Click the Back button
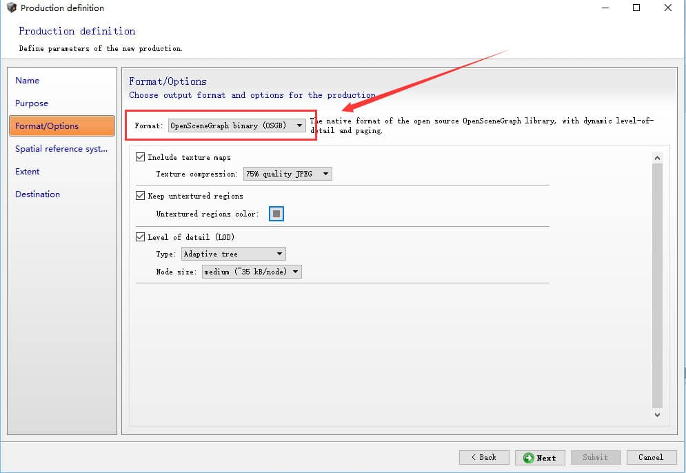 coord(484,458)
